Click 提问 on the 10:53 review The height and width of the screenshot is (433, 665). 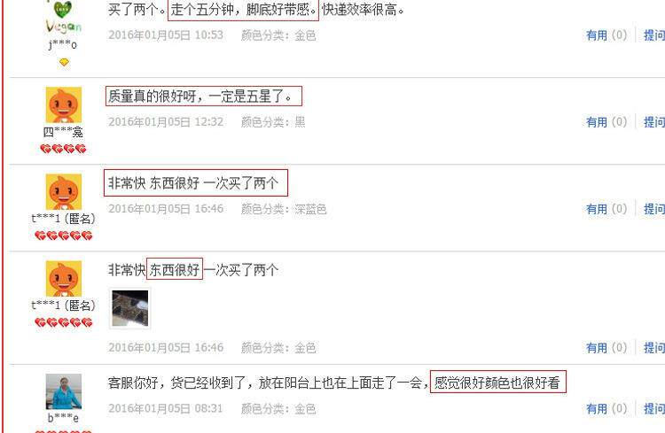(654, 35)
